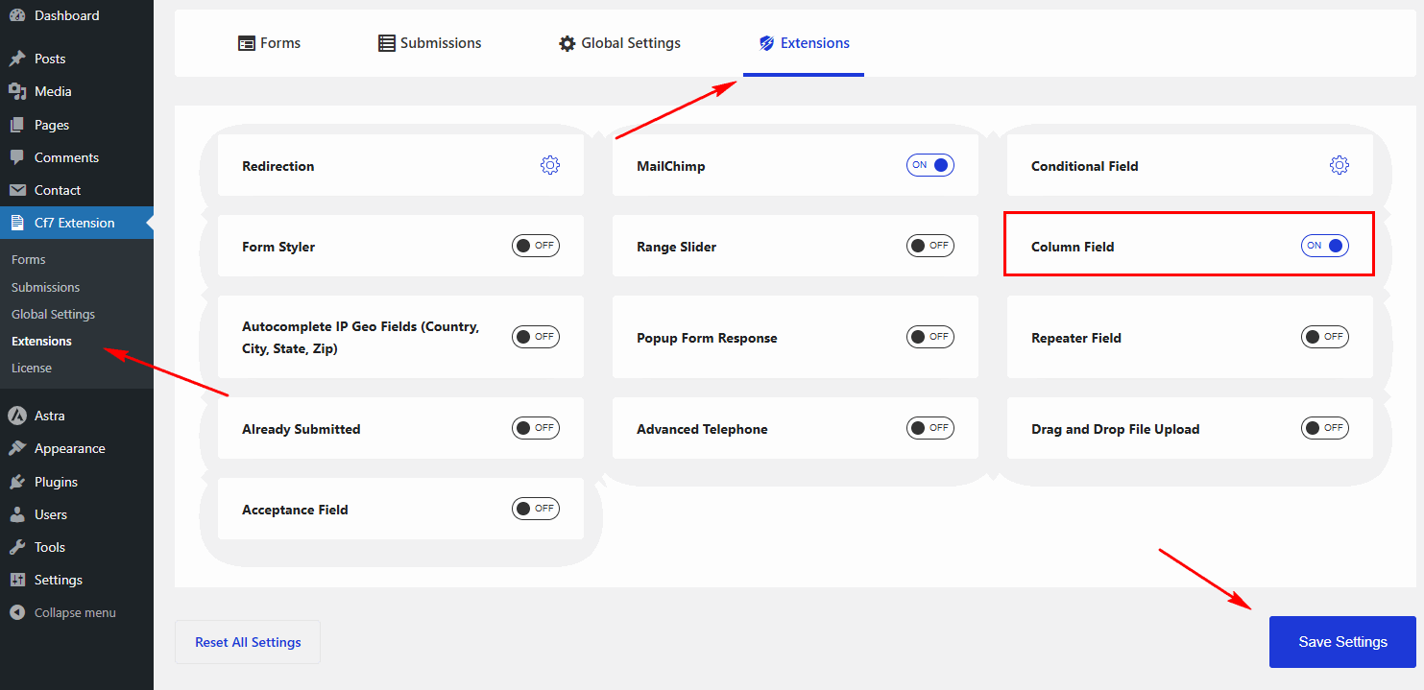The width and height of the screenshot is (1424, 690).
Task: Click the Collapse menu arrow icon
Action: pos(17,612)
